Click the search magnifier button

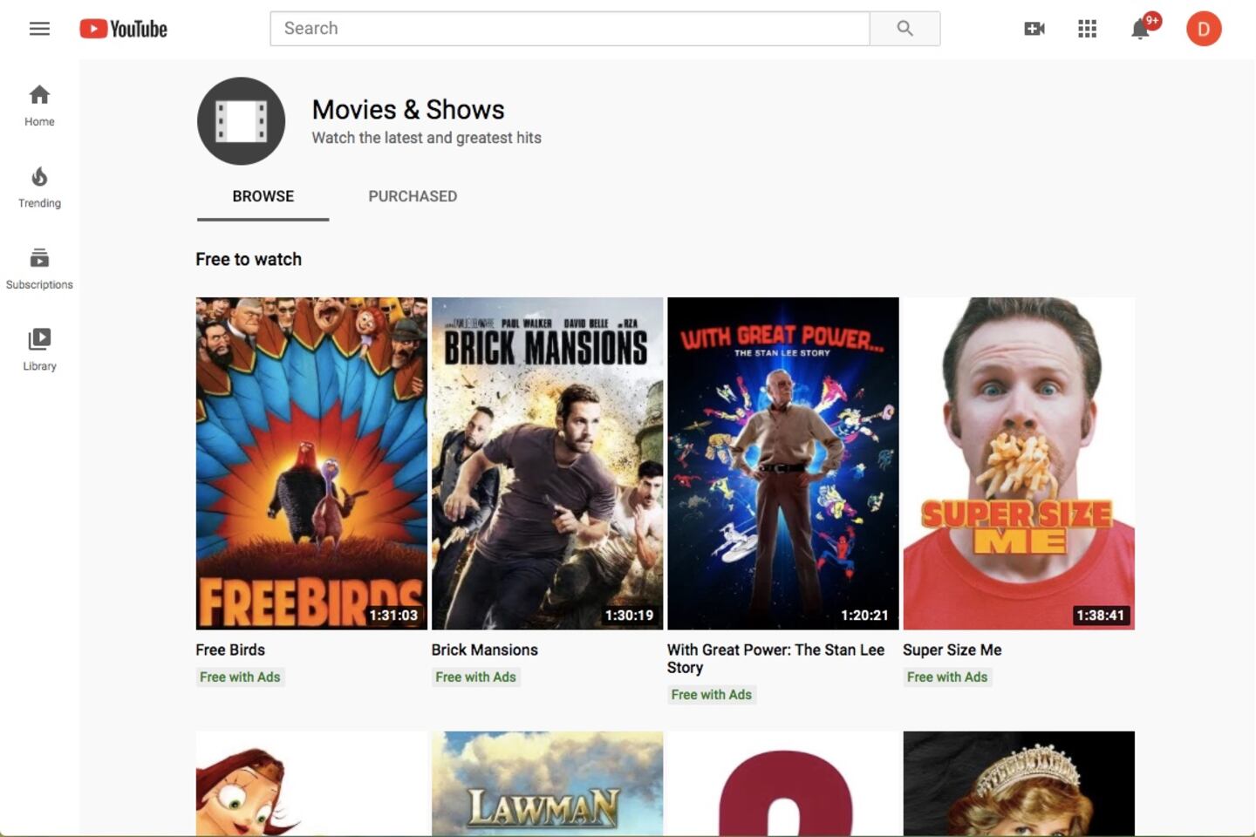pos(904,29)
